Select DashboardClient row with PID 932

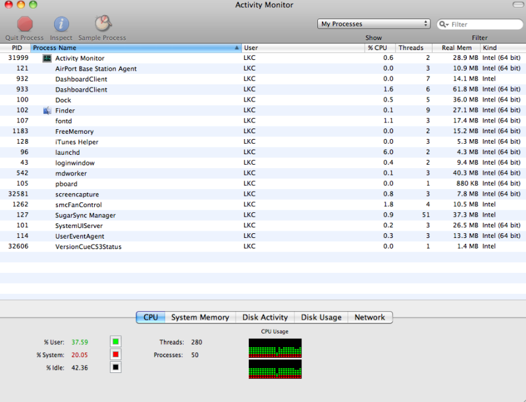263,79
